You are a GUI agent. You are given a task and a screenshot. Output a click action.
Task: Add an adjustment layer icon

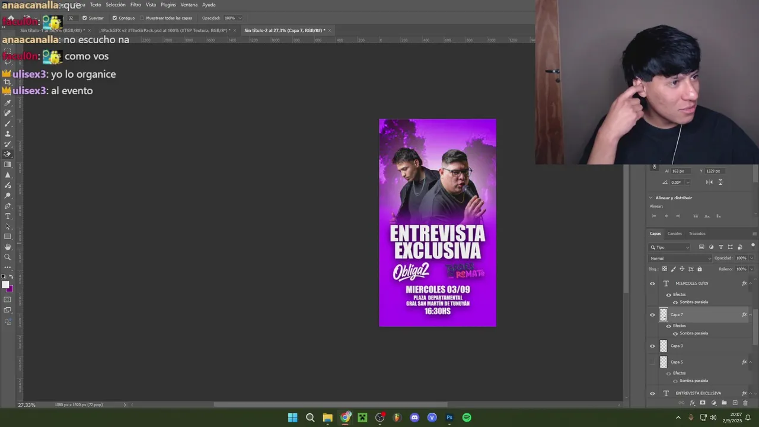713,403
